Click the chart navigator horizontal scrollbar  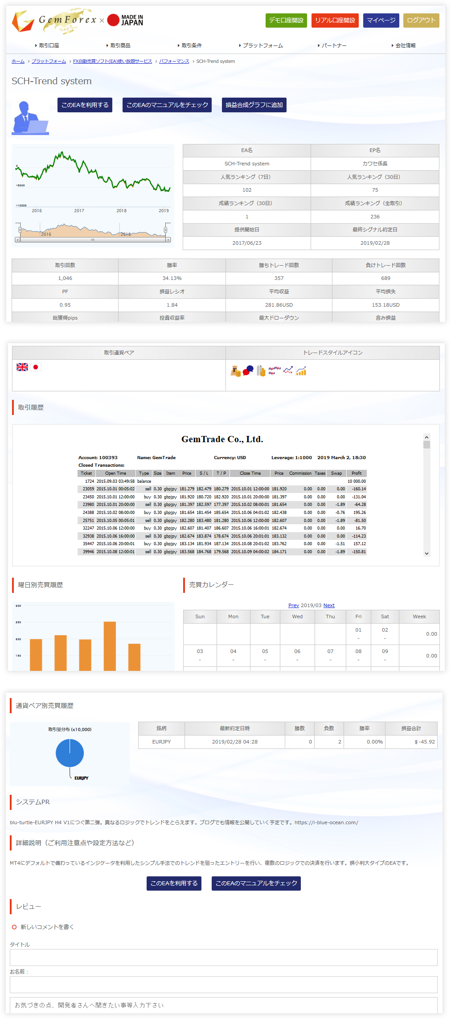coord(93,240)
